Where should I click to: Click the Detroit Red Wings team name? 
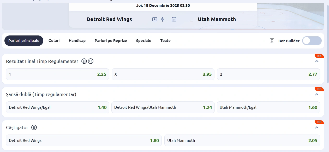pos(109,19)
